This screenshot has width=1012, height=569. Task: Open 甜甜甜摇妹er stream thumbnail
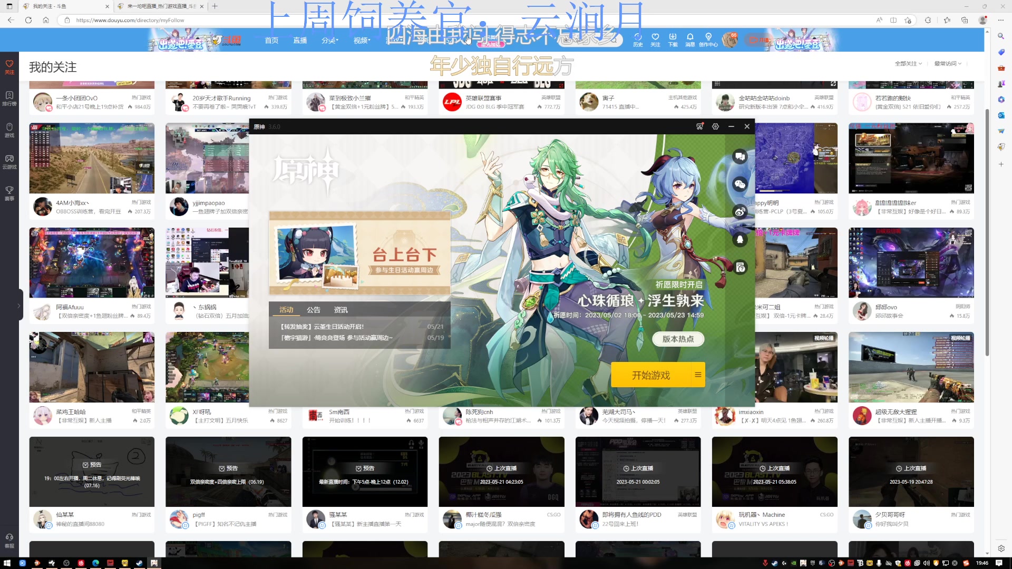coord(911,158)
